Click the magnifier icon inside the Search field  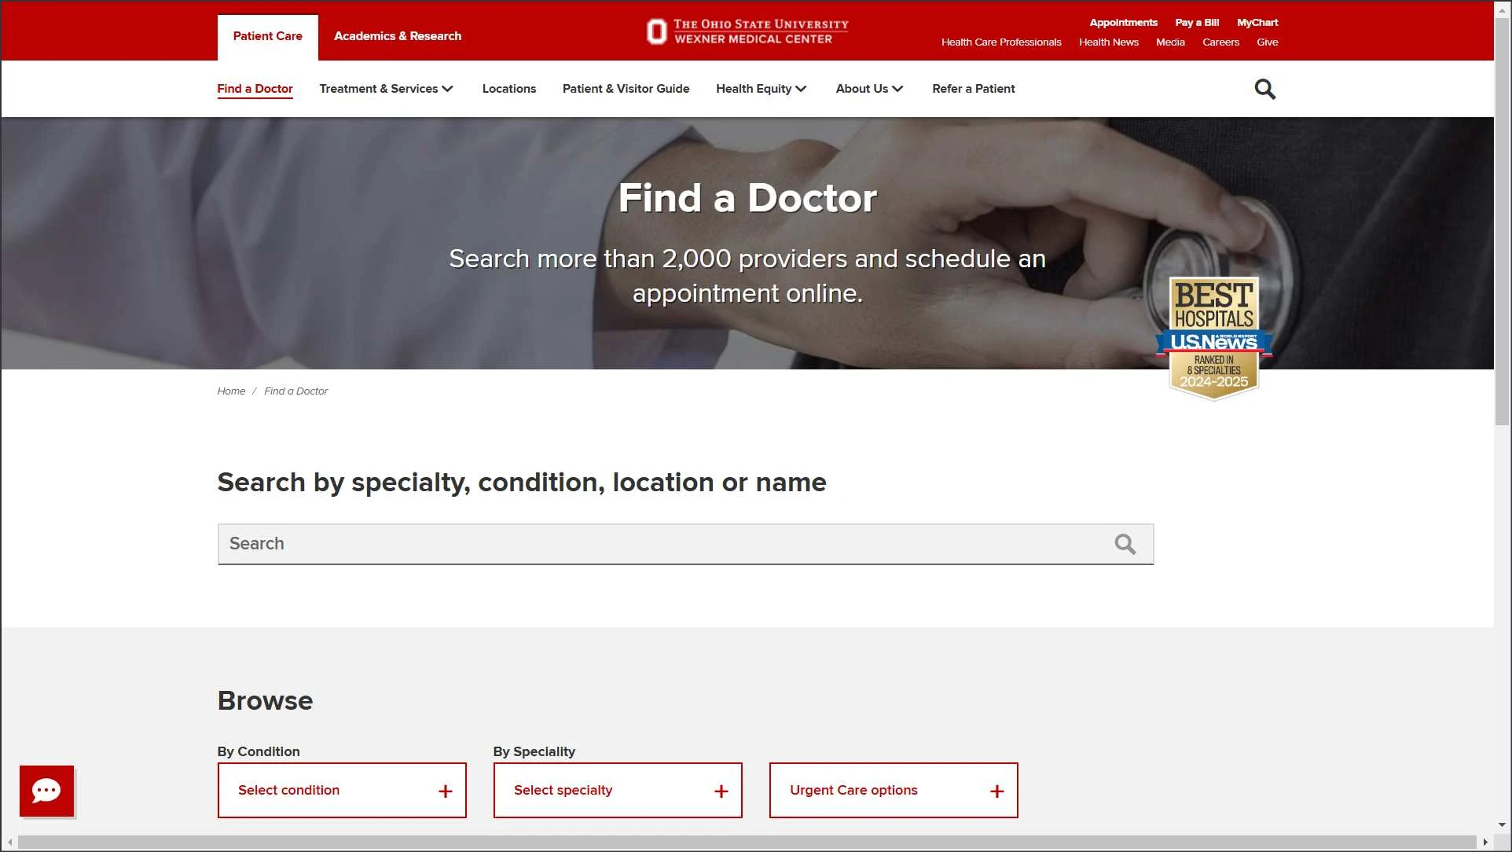point(1125,544)
